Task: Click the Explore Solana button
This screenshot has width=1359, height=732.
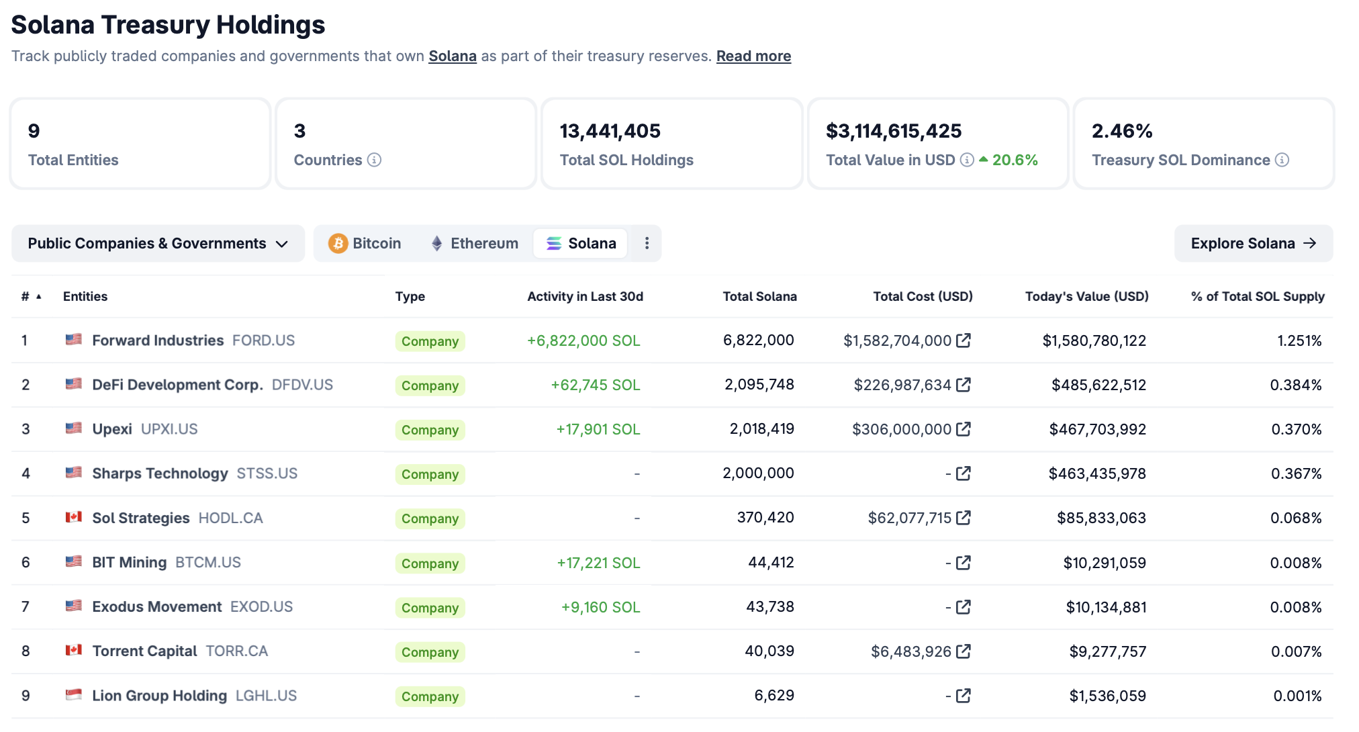Action: click(1253, 243)
